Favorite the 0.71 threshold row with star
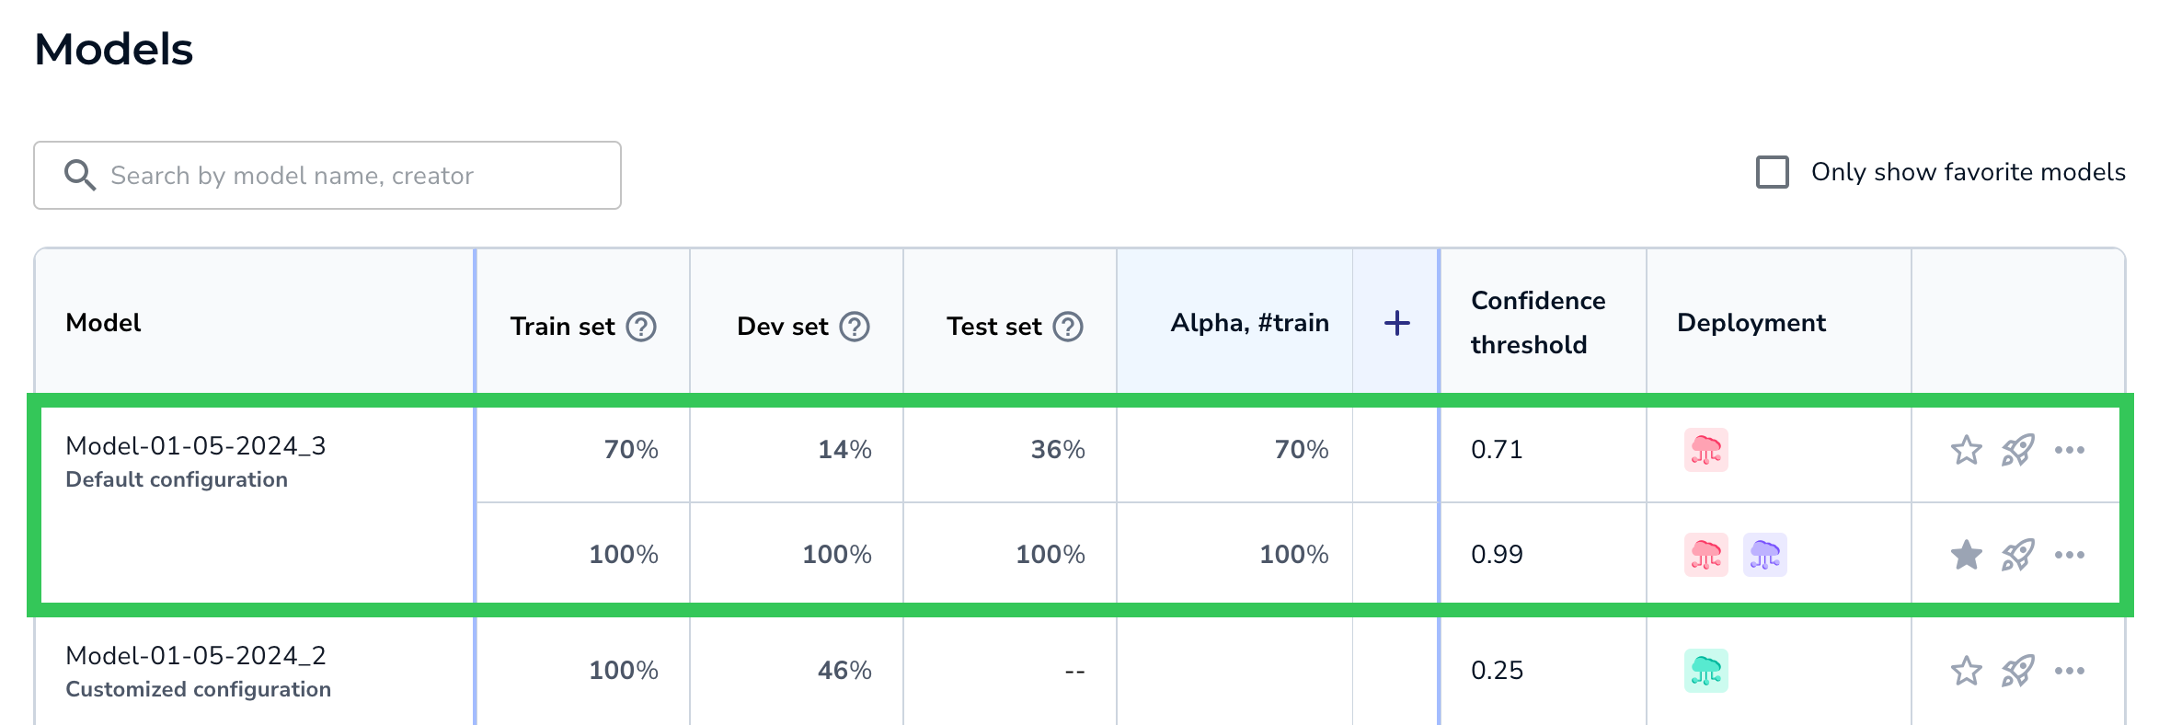This screenshot has height=725, width=2170. pos(1966,450)
